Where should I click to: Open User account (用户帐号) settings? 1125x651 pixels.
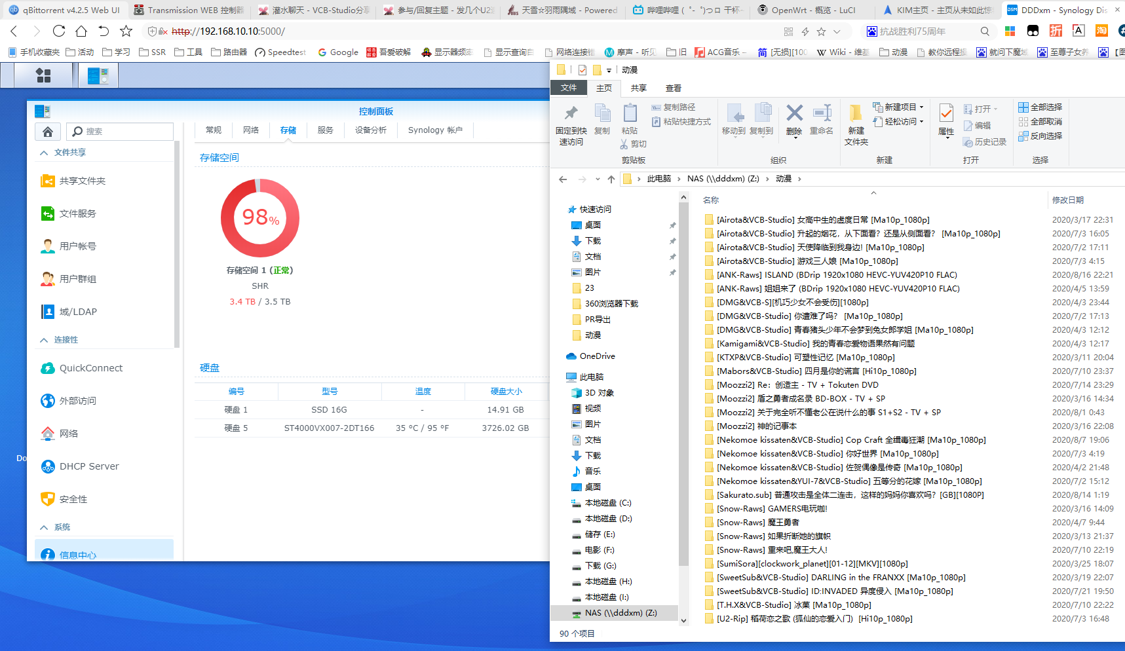68,246
